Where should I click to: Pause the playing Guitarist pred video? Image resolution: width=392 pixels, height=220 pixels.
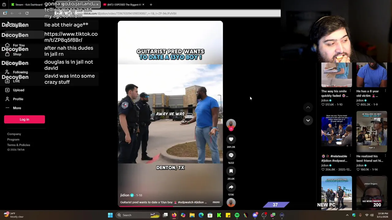coord(170,114)
